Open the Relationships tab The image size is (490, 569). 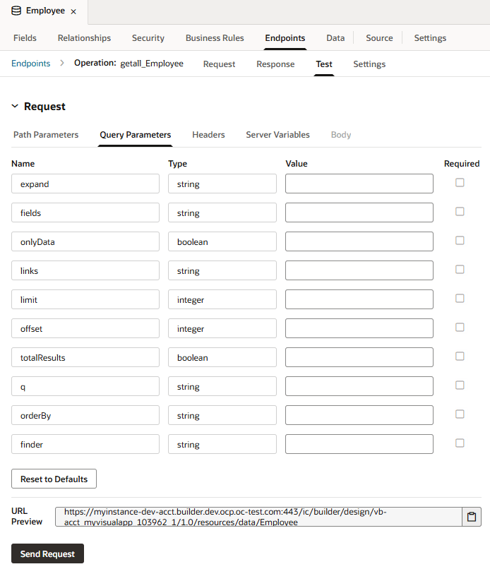point(84,37)
